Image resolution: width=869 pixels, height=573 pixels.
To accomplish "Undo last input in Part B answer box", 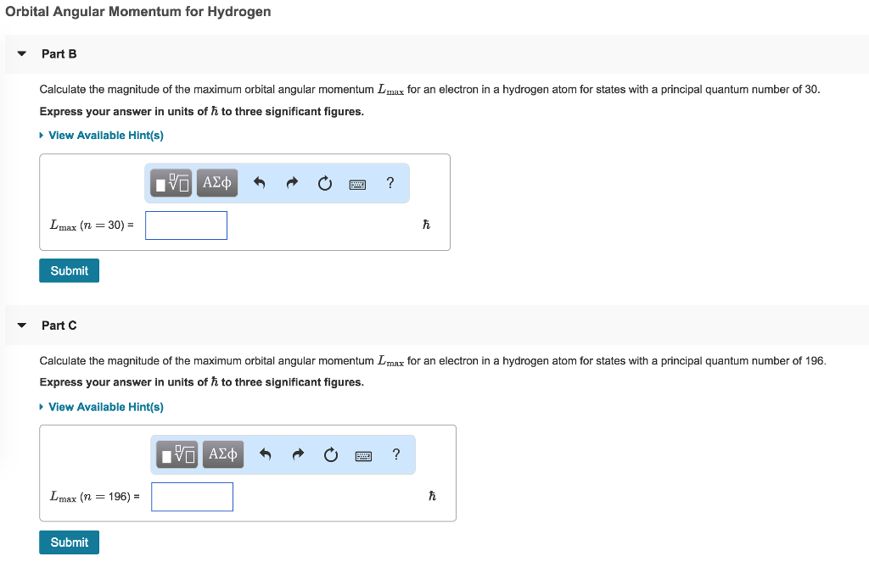I will 261,182.
